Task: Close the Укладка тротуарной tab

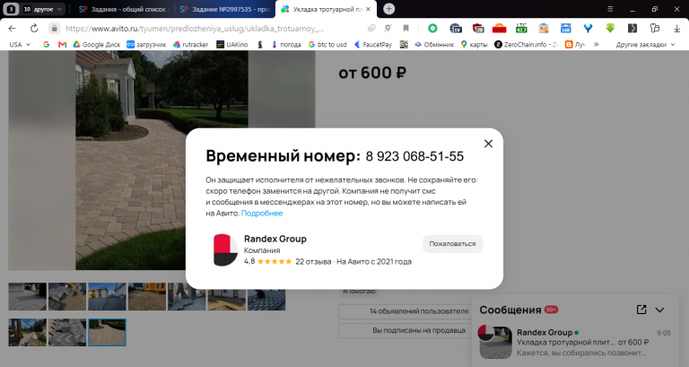Action: click(368, 9)
